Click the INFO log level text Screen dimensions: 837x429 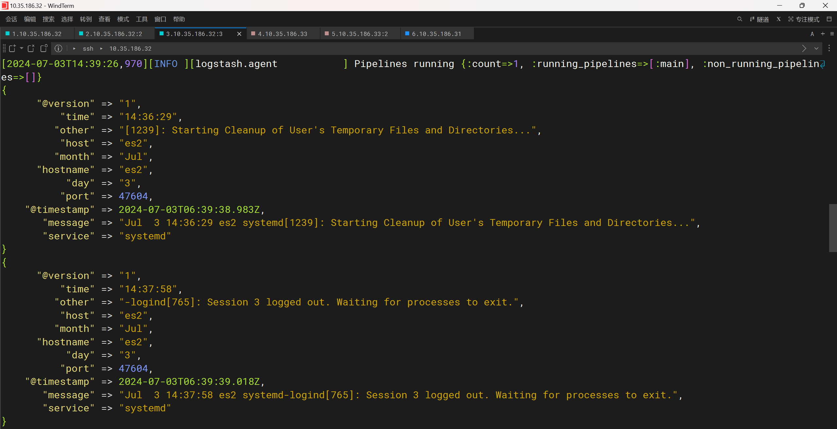point(166,64)
